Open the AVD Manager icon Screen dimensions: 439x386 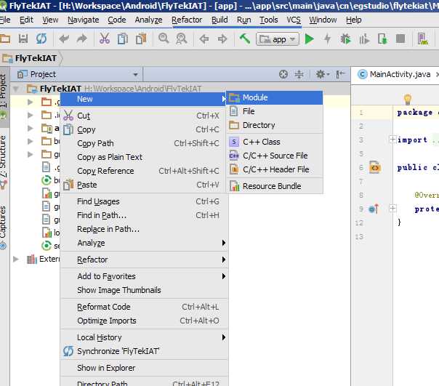point(423,39)
